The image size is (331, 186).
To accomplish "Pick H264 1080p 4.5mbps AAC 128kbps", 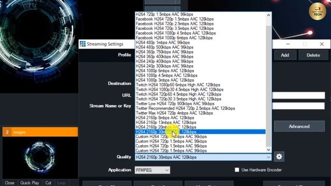I will (200, 75).
